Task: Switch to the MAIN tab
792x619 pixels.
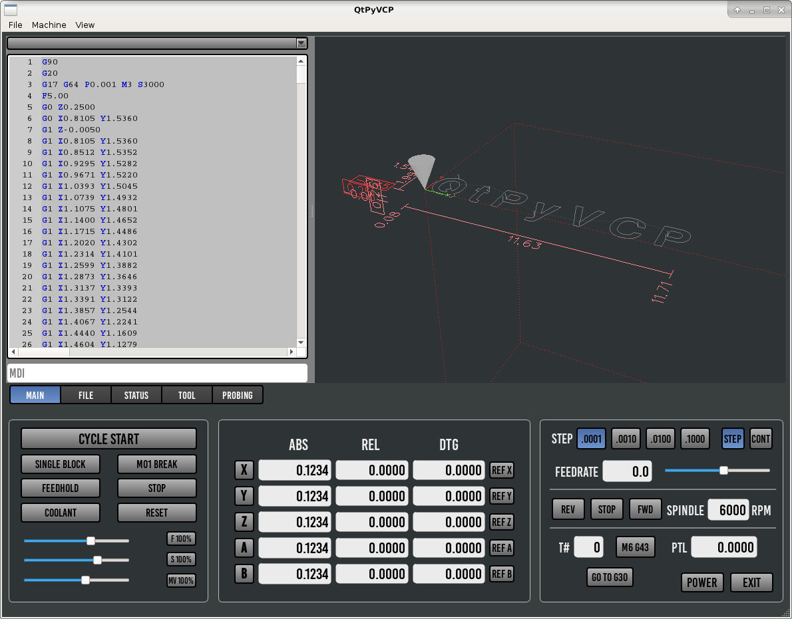Action: (35, 395)
